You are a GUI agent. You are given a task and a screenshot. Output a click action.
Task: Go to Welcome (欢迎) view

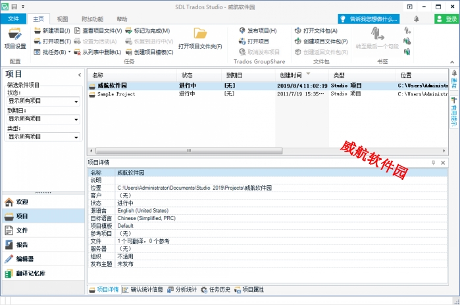43,202
